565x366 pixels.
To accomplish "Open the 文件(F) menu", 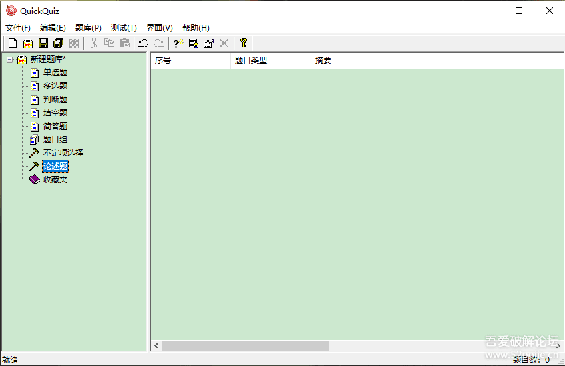I will point(17,28).
